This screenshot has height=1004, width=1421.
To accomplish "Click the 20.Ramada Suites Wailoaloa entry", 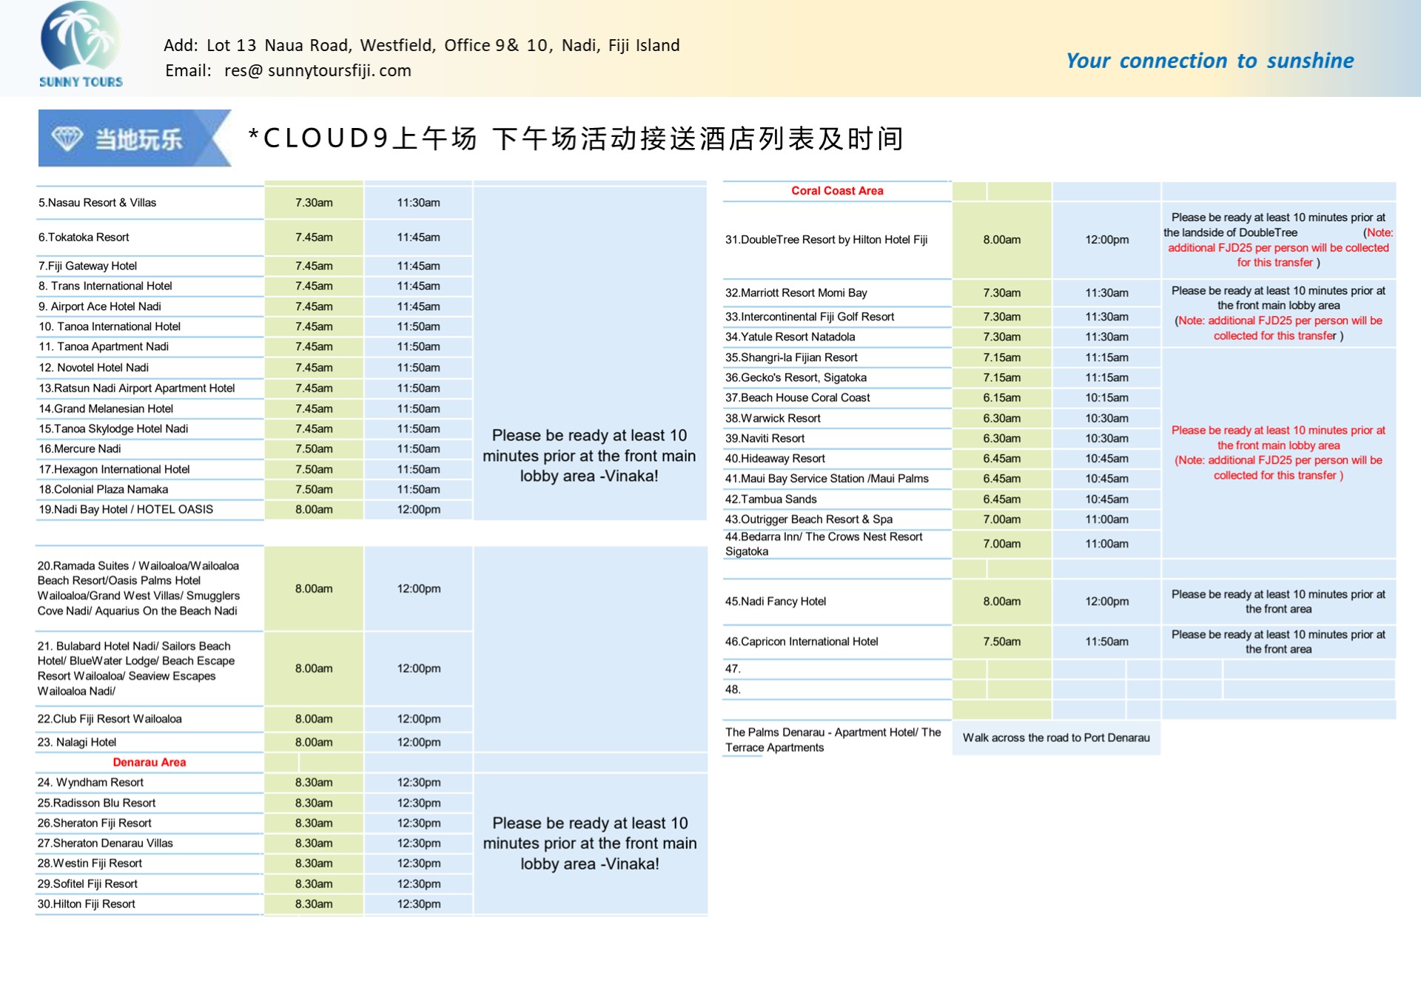I will 138,588.
